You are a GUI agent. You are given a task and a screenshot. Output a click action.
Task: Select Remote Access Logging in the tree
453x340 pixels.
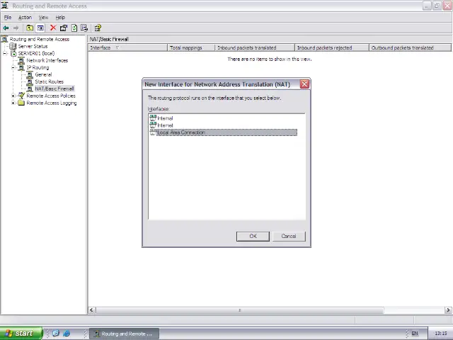(x=52, y=103)
